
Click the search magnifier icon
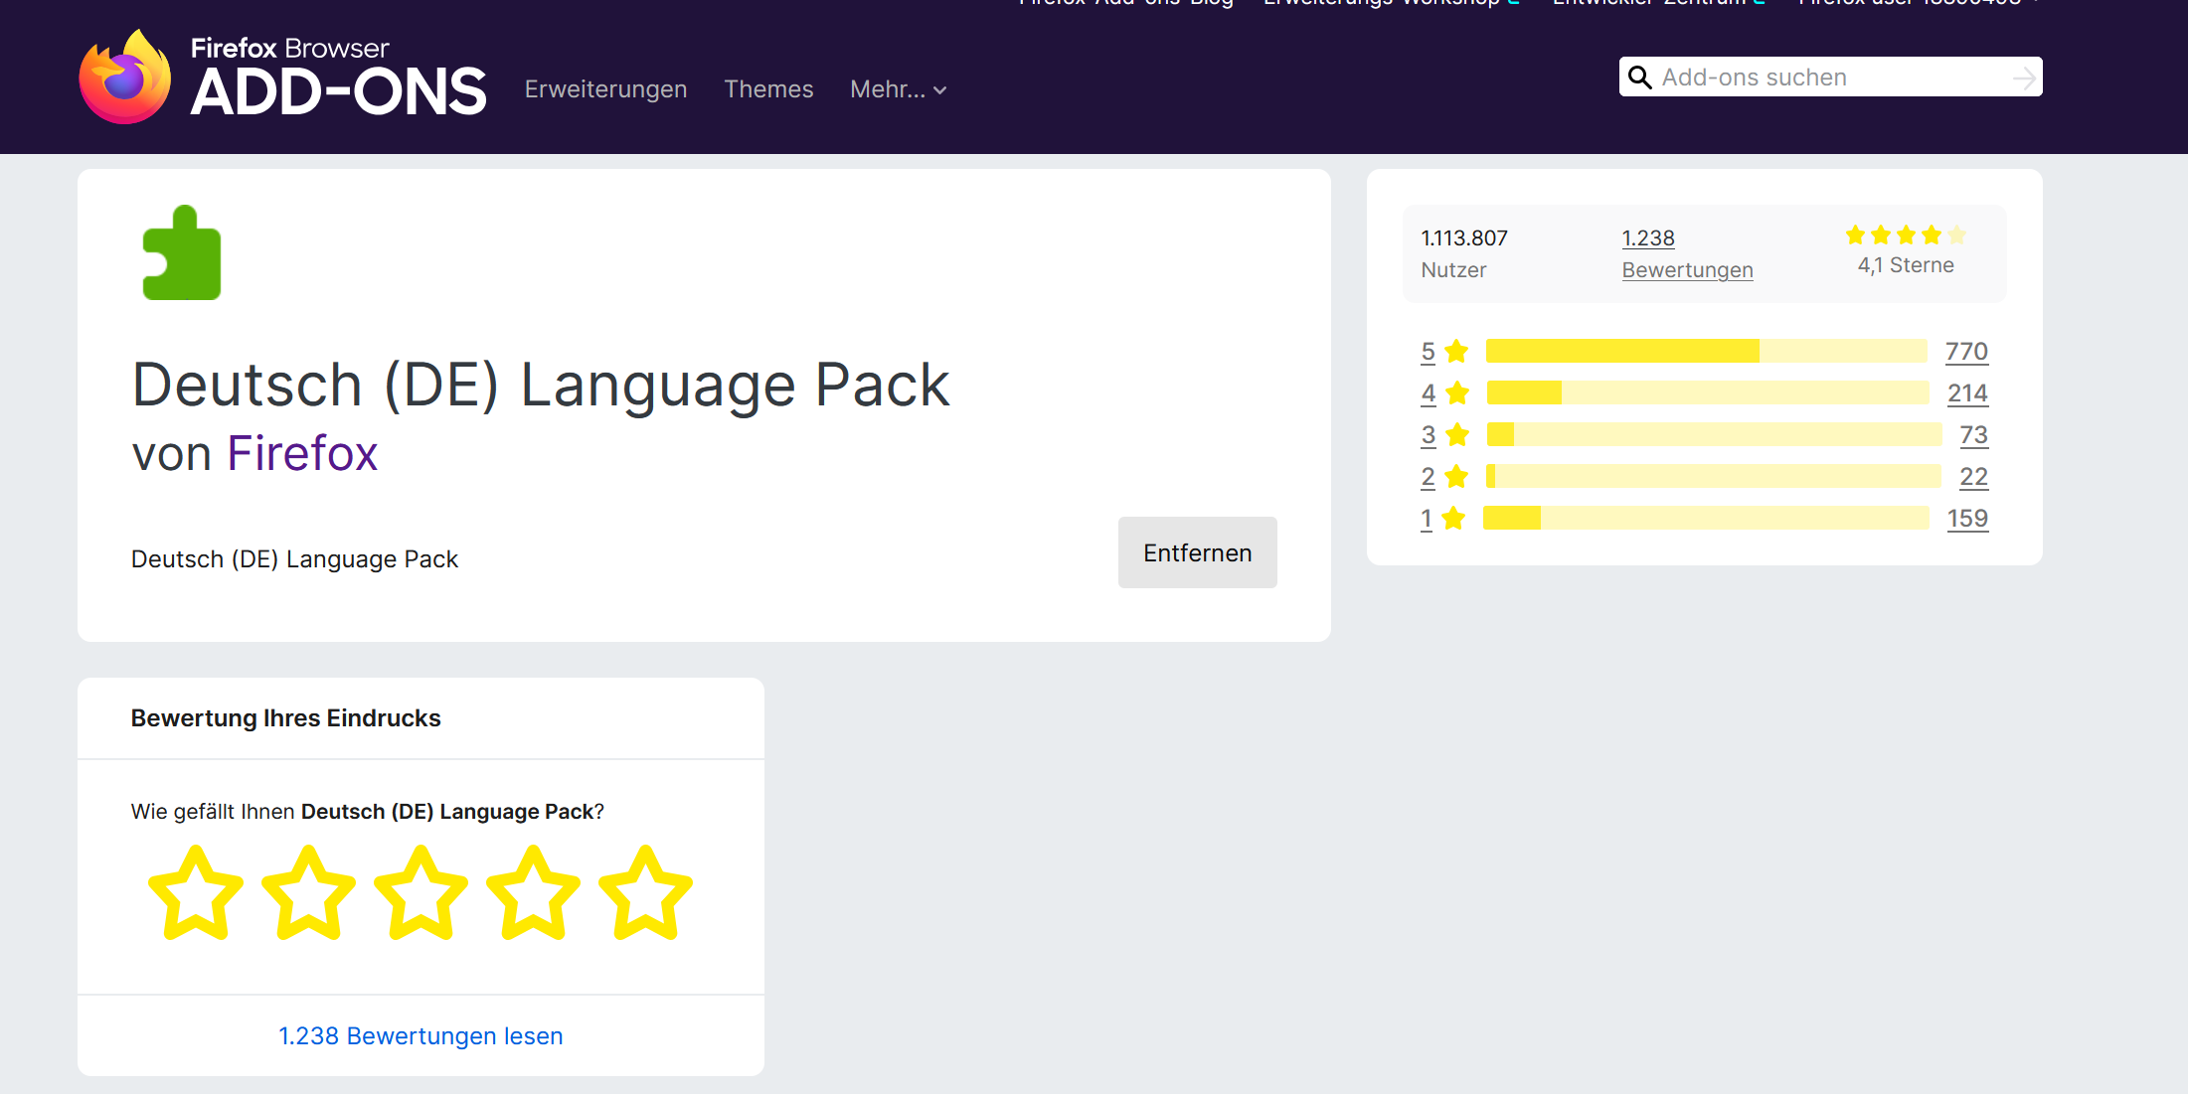point(1640,78)
